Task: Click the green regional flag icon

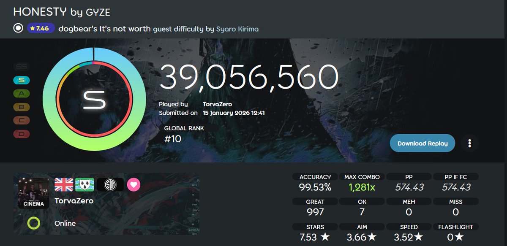Action: coord(84,184)
